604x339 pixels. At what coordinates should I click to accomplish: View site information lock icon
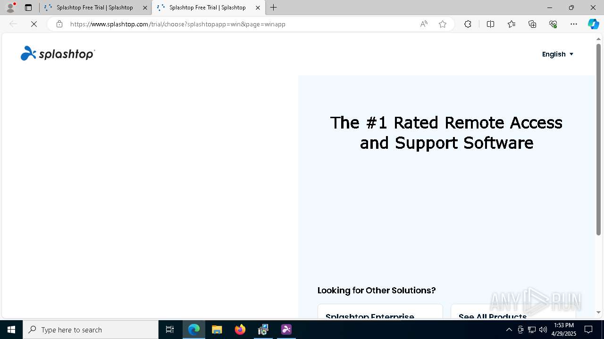[59, 24]
